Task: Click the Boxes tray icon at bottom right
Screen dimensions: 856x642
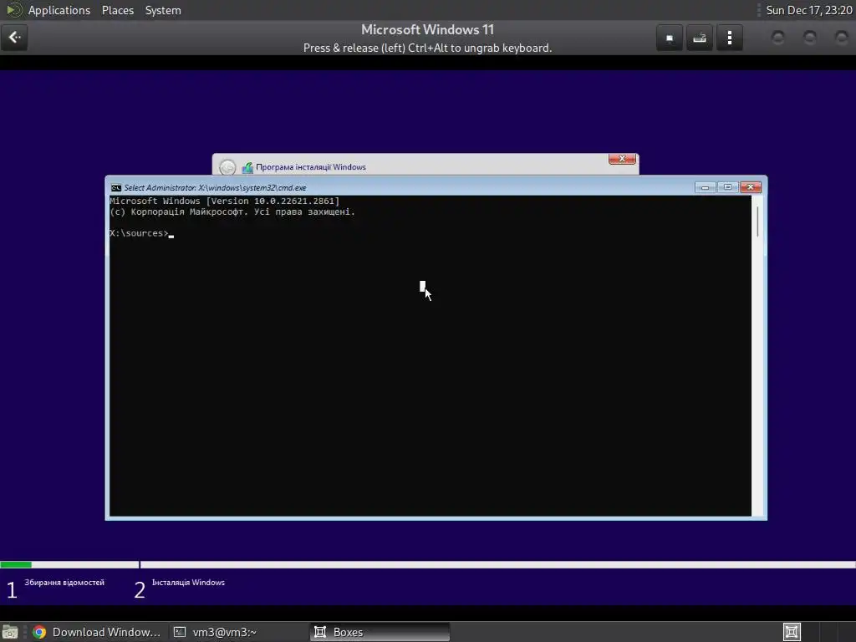Action: click(792, 632)
